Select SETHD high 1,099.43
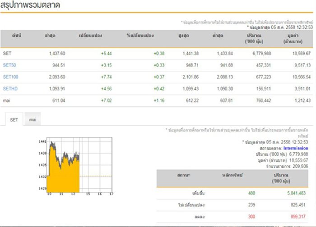Screen dimensions: 316x227 pyautogui.click(x=191, y=89)
